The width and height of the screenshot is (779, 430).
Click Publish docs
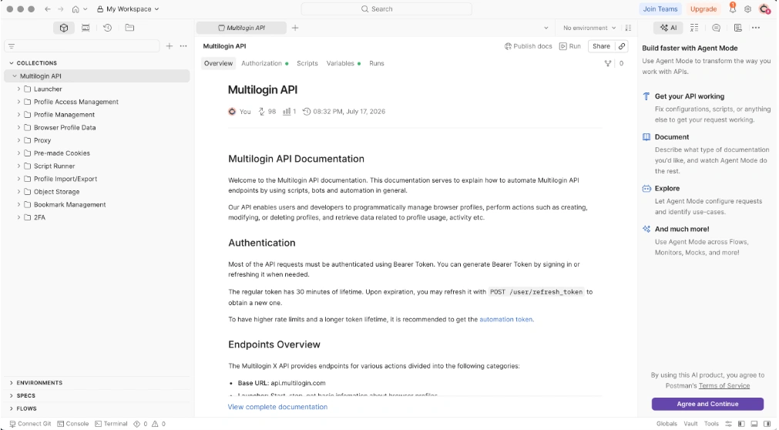point(528,46)
